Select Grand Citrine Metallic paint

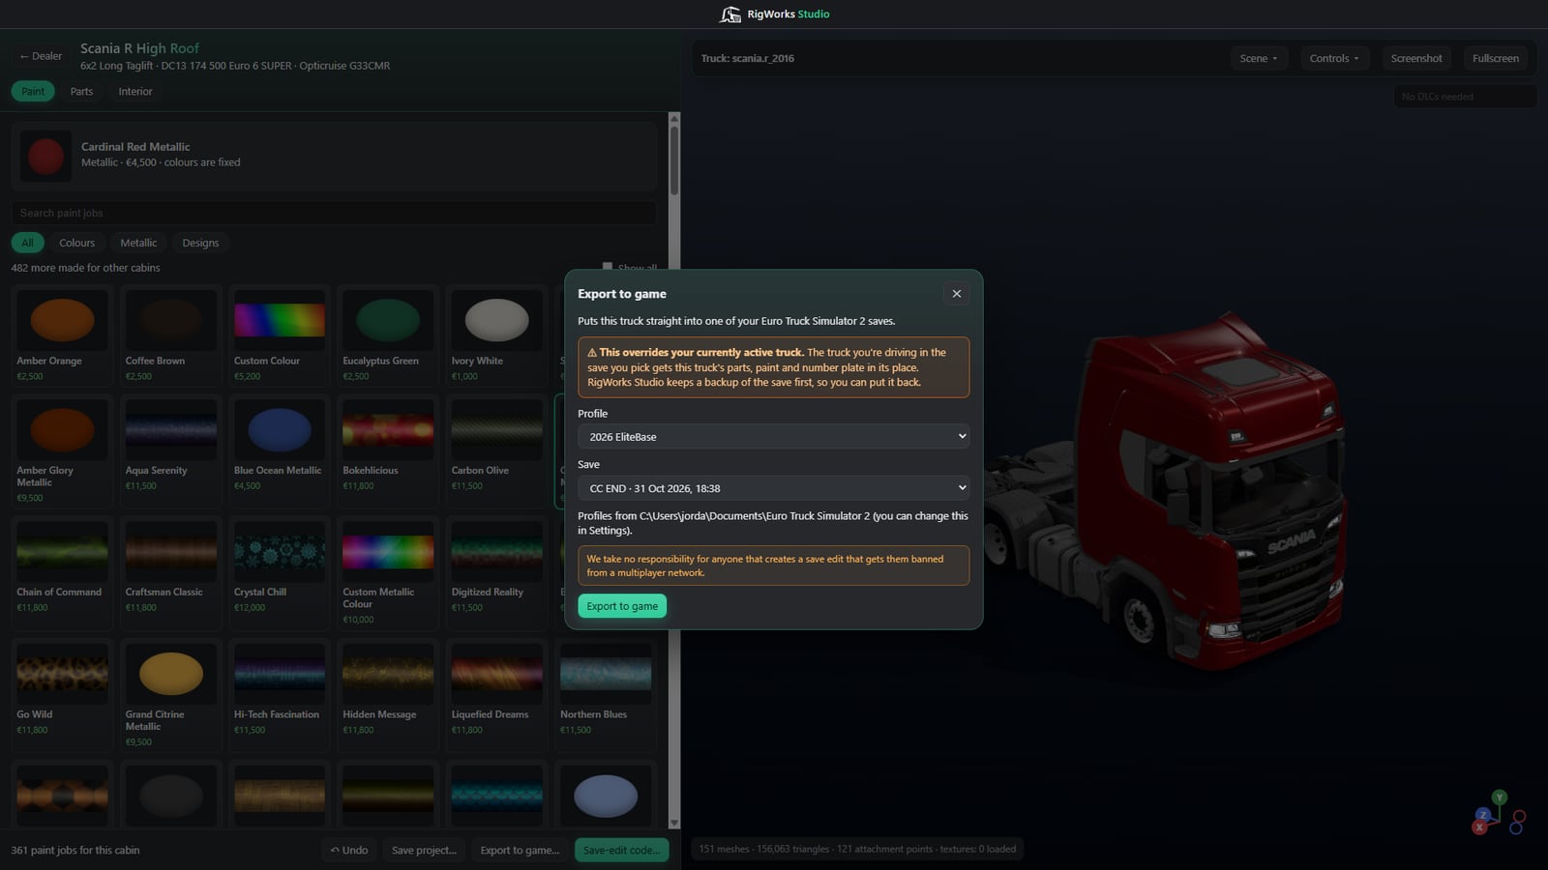pyautogui.click(x=170, y=696)
